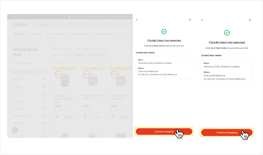Open the Shop all menu
The height and width of the screenshot is (155, 263).
coord(19,34)
